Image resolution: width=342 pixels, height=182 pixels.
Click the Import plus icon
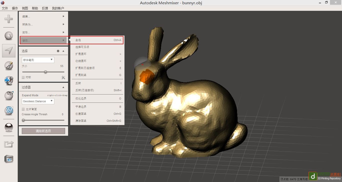[9, 19]
